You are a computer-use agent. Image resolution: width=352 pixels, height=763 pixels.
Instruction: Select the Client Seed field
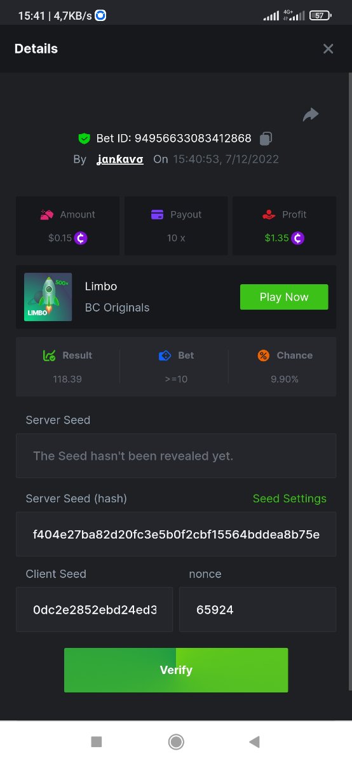coord(94,610)
